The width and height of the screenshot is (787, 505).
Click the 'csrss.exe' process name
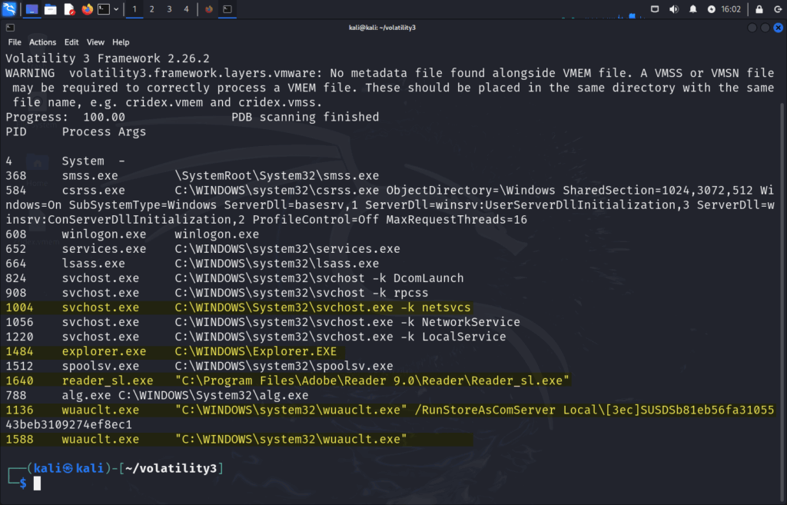tap(93, 191)
